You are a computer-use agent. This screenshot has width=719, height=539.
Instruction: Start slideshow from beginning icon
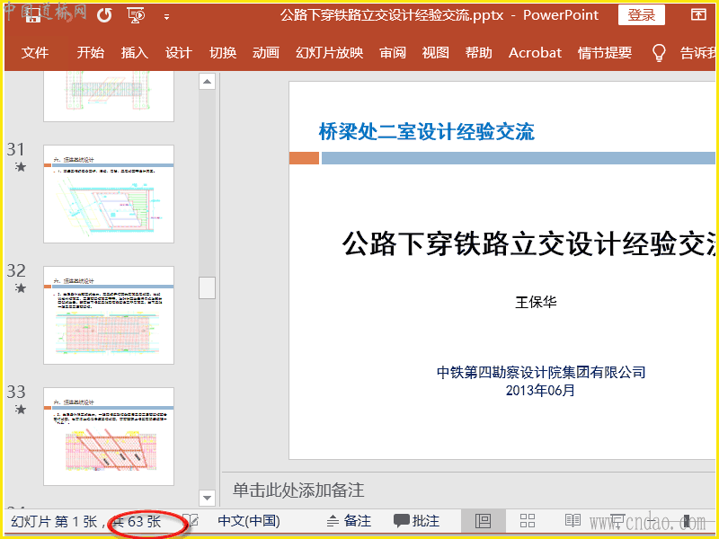137,15
